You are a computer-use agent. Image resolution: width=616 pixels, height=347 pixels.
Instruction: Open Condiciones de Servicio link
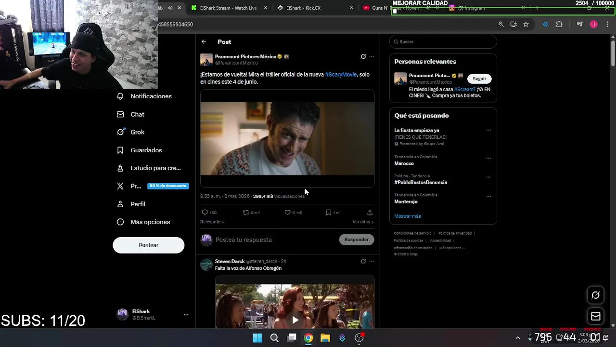[x=412, y=233]
